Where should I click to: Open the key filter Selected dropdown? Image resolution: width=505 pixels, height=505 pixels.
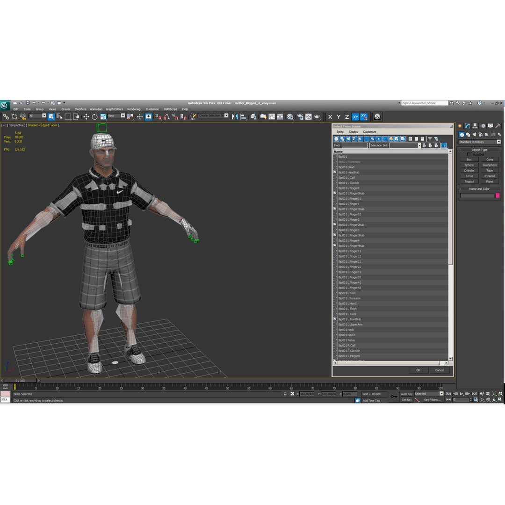(429, 394)
